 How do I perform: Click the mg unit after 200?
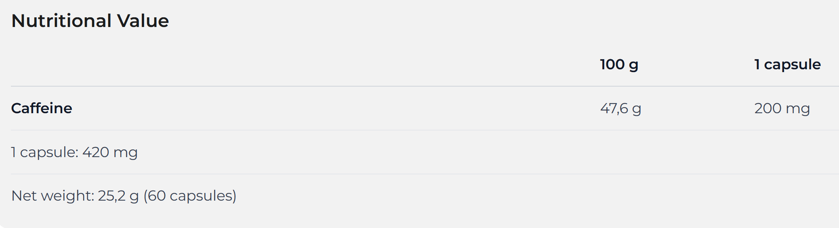(x=798, y=109)
